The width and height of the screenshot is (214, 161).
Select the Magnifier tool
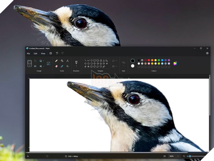(x=67, y=66)
